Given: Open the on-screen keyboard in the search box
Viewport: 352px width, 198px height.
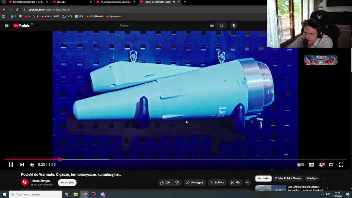Looking at the screenshot, I should pyautogui.click(x=212, y=26).
